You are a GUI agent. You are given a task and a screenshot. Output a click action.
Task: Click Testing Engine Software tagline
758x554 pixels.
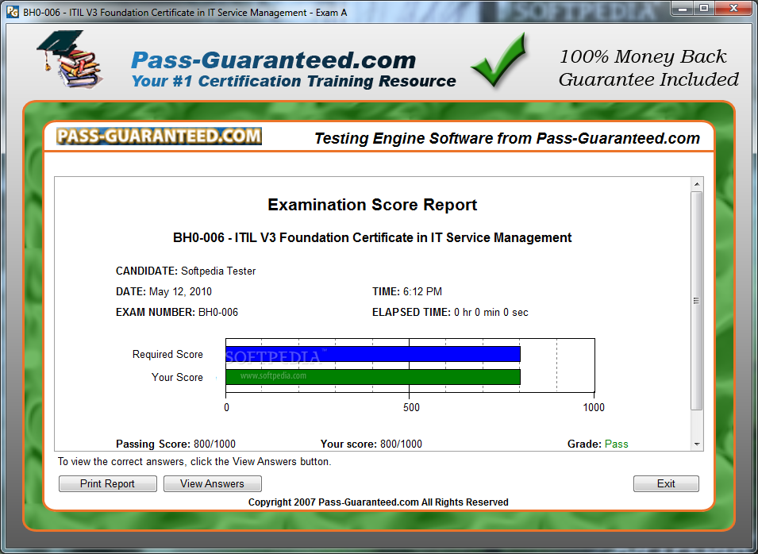click(507, 139)
